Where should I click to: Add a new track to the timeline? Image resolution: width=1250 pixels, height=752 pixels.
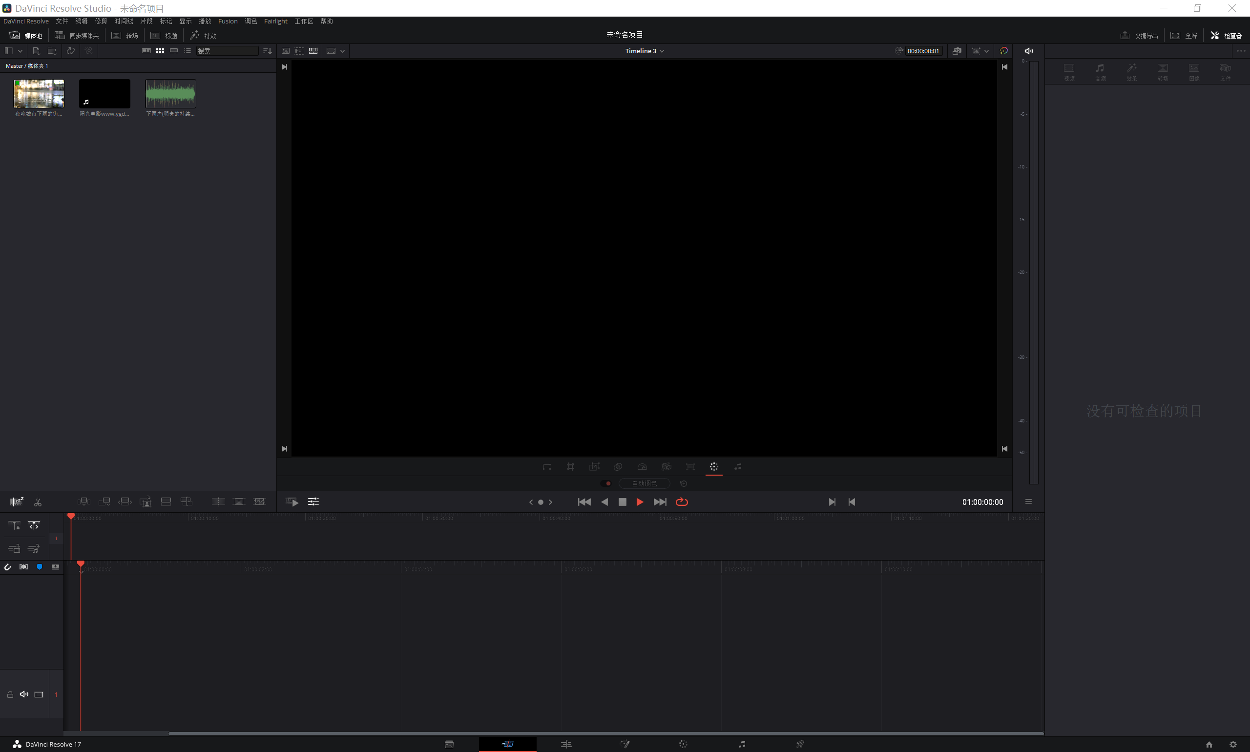[55, 567]
